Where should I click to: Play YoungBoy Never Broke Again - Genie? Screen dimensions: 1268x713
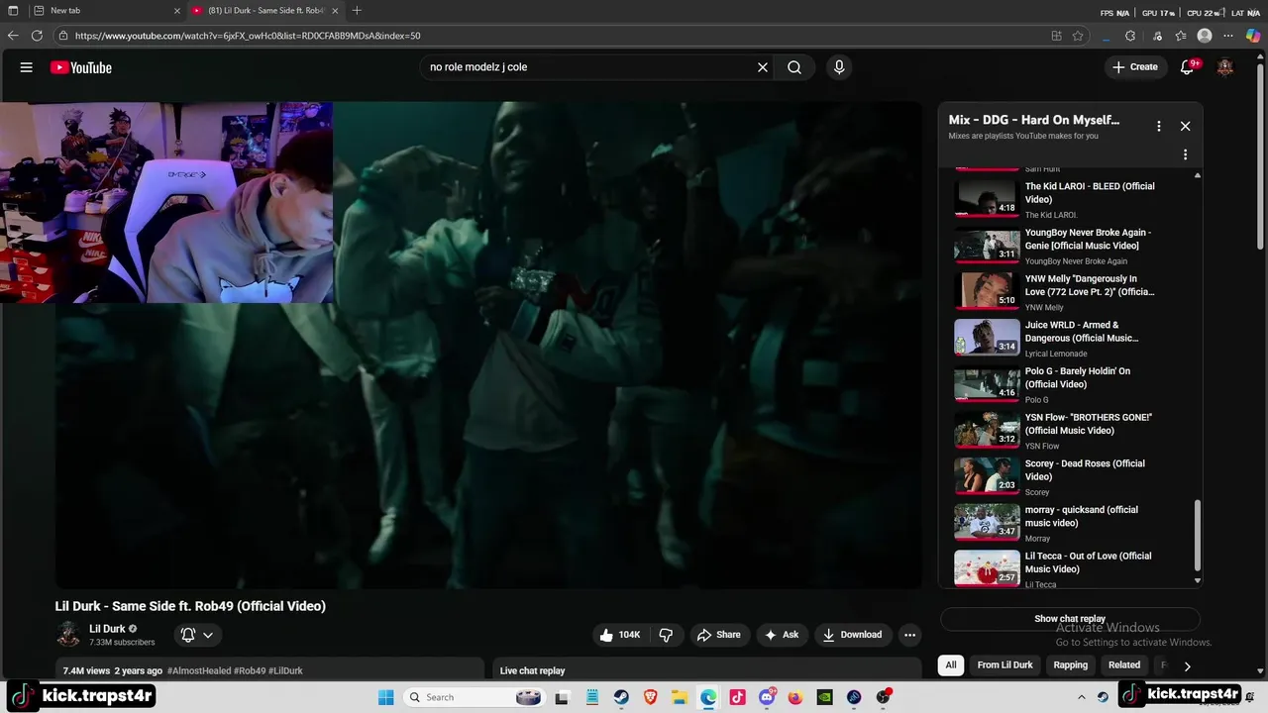(987, 244)
